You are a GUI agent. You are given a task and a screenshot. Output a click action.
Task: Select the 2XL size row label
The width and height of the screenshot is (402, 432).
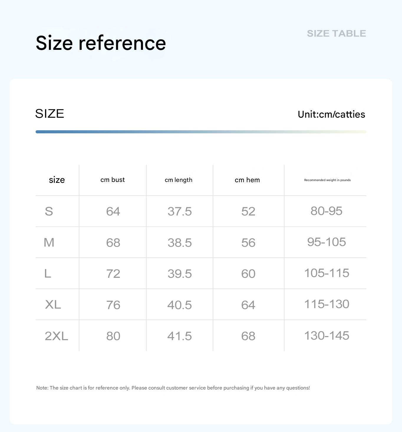56,336
